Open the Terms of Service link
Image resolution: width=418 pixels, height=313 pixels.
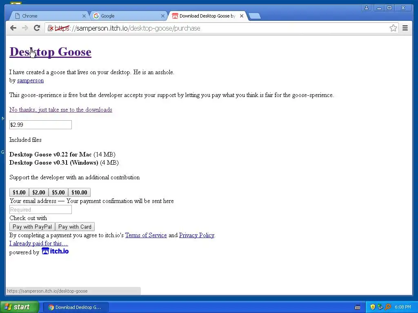[146, 235]
